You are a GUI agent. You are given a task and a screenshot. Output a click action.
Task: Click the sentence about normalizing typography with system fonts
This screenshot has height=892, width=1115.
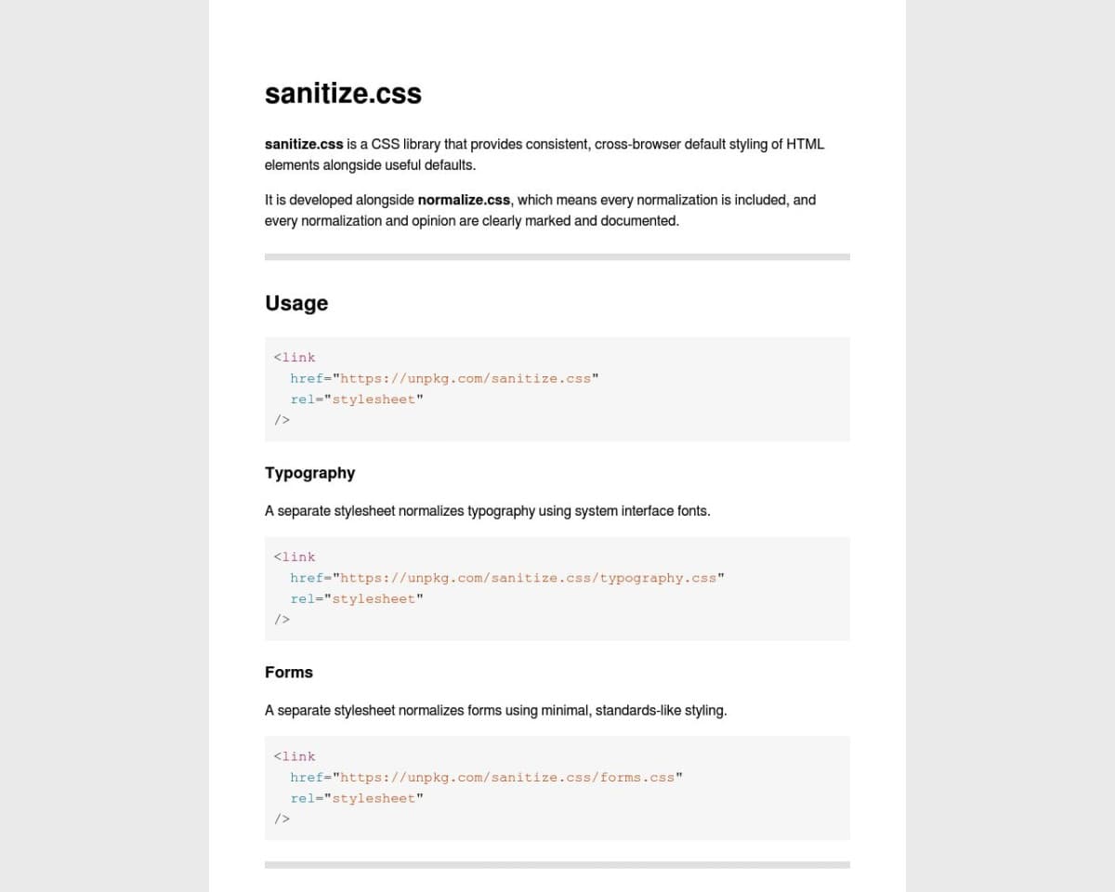pos(487,511)
